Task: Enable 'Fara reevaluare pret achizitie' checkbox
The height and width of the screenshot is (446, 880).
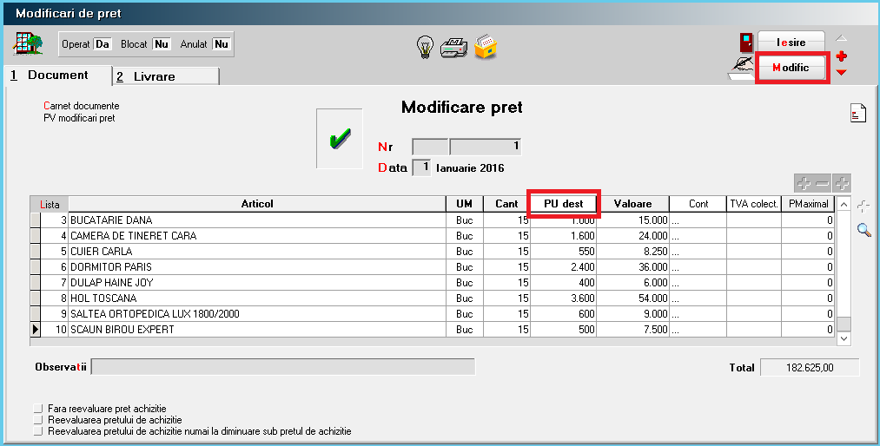Action: pyautogui.click(x=37, y=408)
